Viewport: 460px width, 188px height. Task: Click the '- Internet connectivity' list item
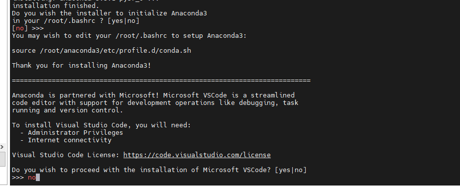(65, 140)
